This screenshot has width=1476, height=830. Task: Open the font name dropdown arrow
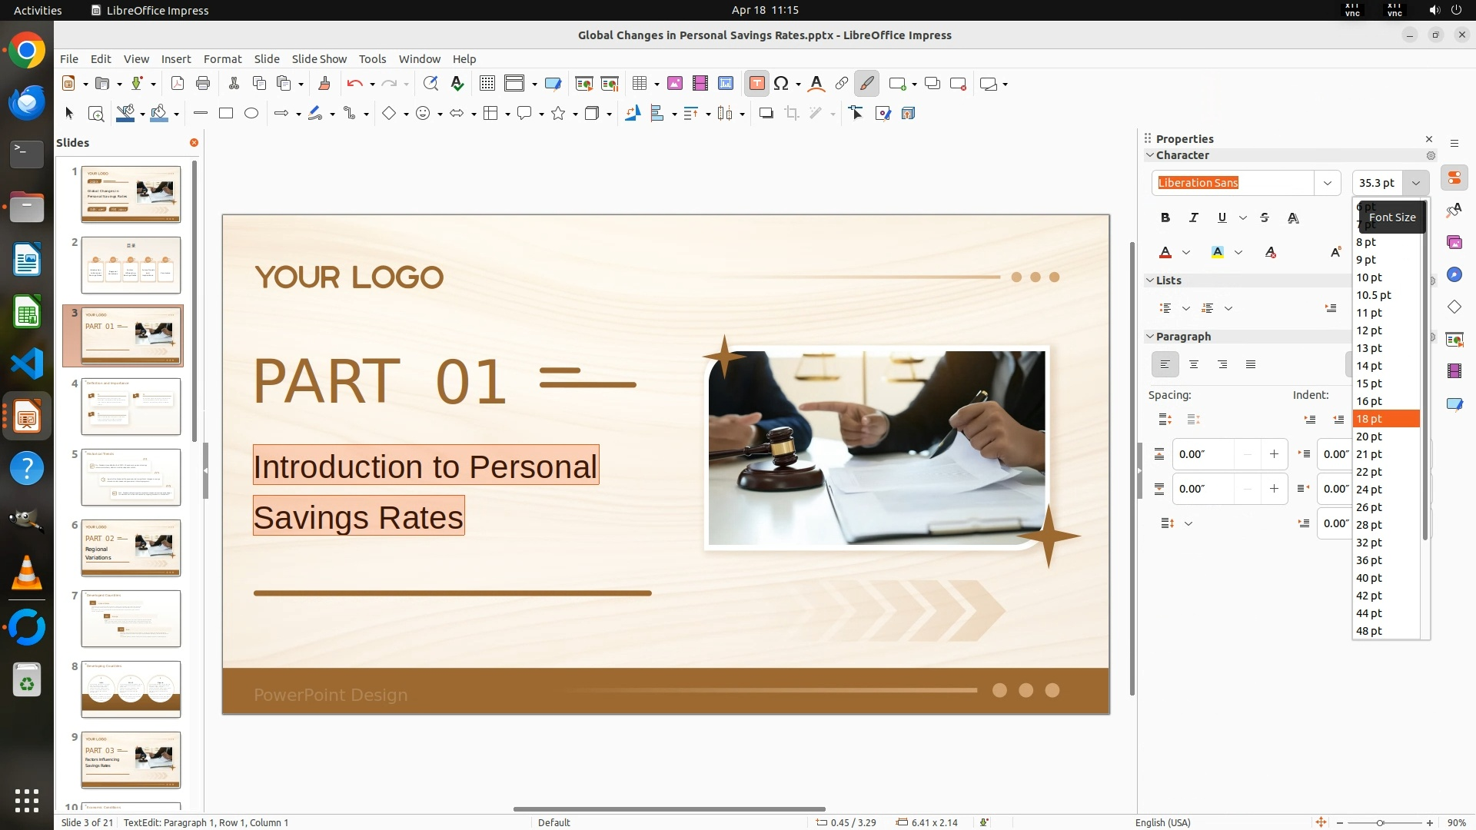point(1327,183)
